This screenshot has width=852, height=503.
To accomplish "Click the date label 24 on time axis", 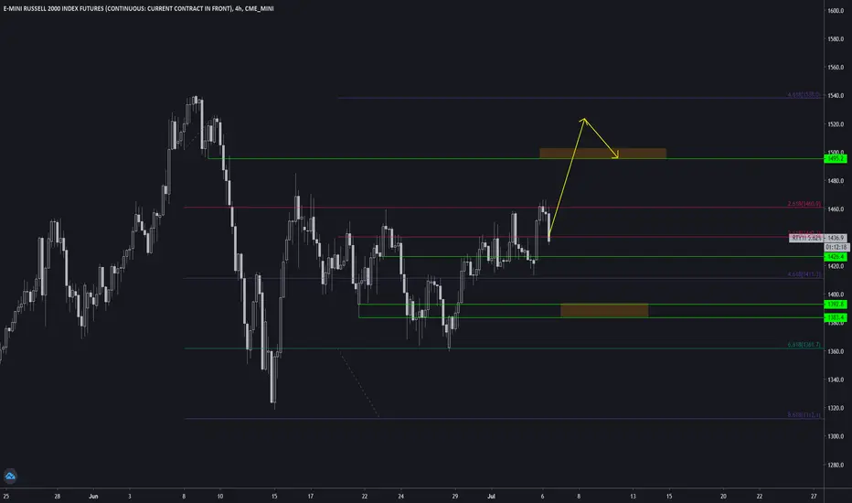I will coord(400,497).
